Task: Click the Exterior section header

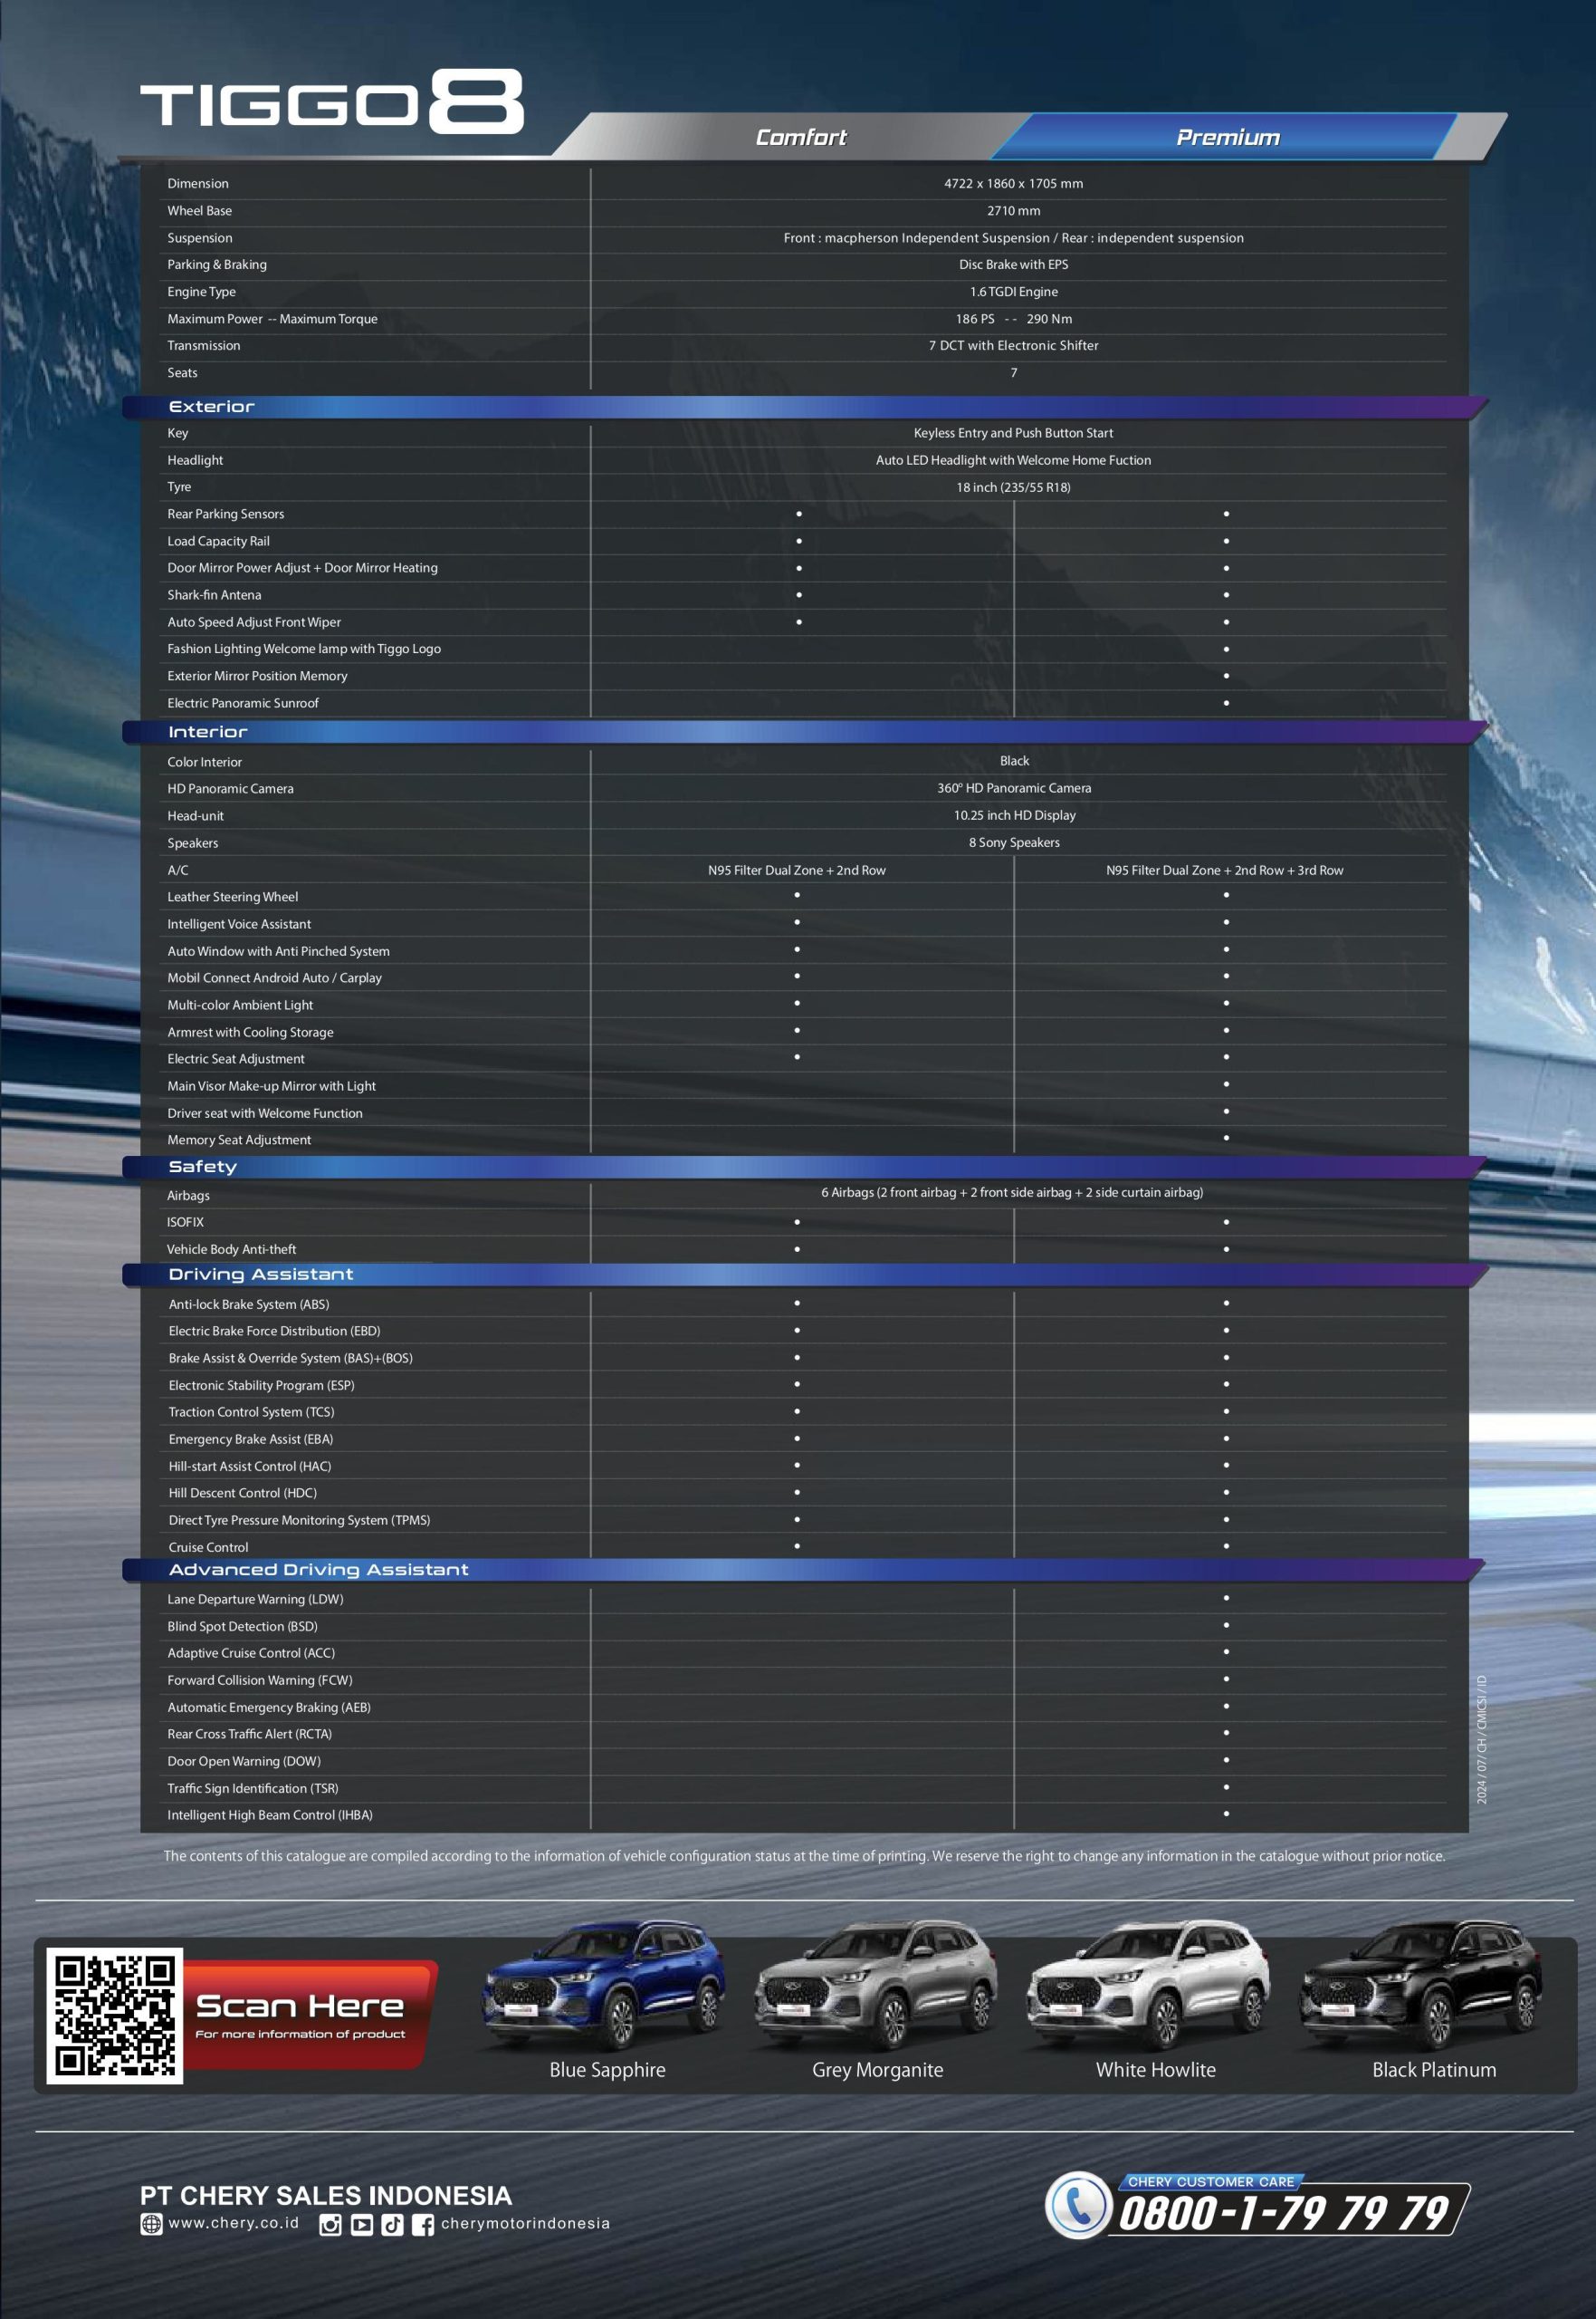Action: [x=212, y=407]
